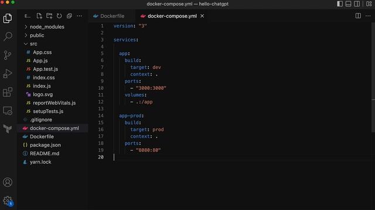Expand the node_modules folder
The image size is (375, 210).
[x=47, y=27]
